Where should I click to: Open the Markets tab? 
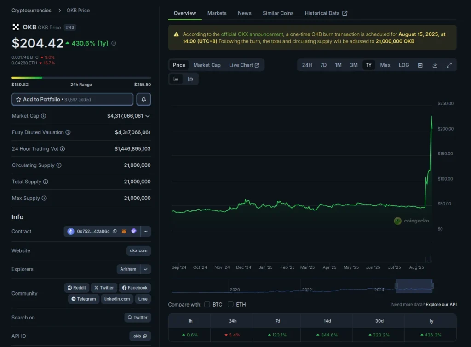click(217, 13)
